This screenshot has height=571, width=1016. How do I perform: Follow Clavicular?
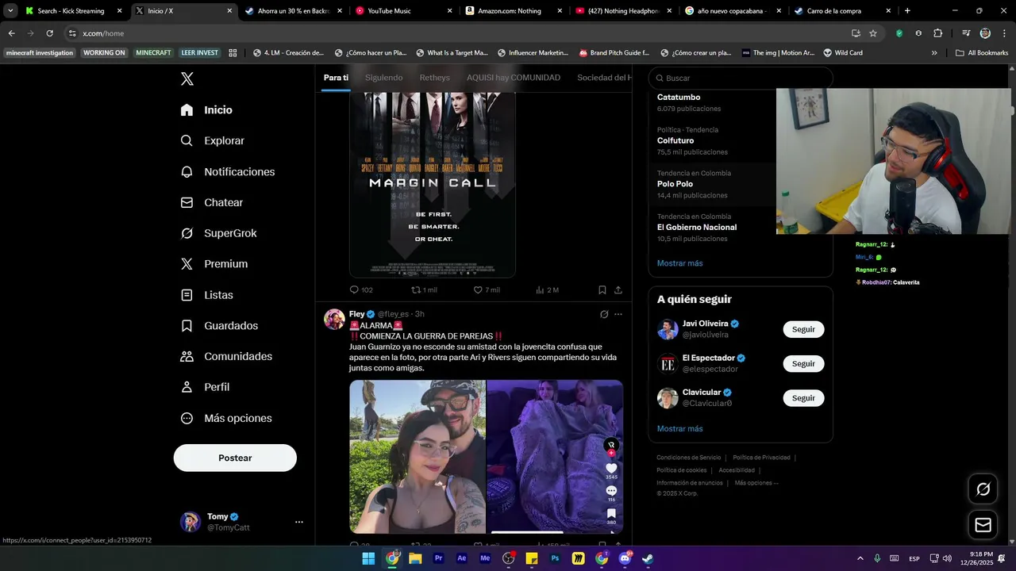[803, 398]
